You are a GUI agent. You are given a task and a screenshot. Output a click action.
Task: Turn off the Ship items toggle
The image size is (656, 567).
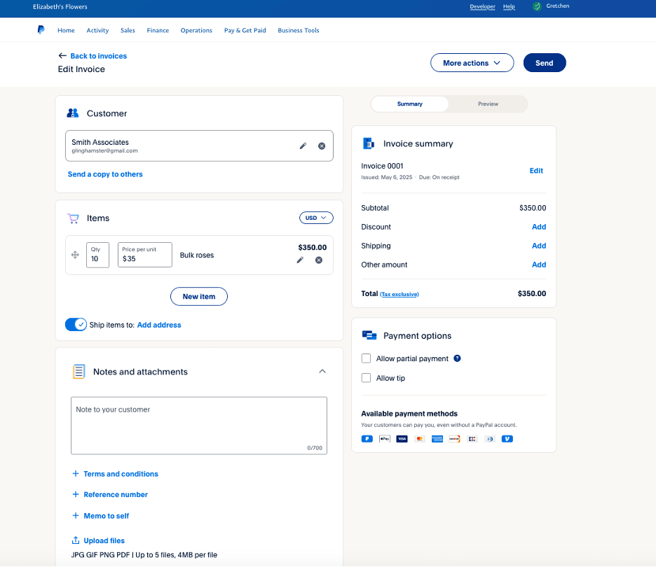point(76,324)
